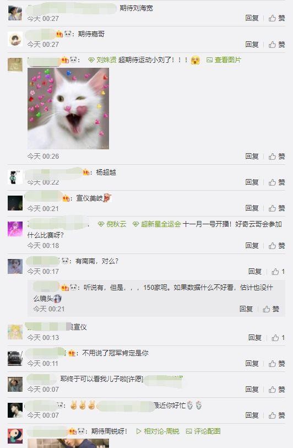Reply to the 期待嘉哥 comment
The image size is (293, 448).
coord(252,44)
